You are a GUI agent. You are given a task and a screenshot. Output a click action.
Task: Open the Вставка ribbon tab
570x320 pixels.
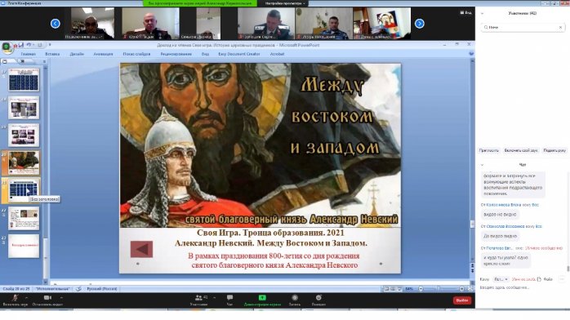pyautogui.click(x=52, y=54)
